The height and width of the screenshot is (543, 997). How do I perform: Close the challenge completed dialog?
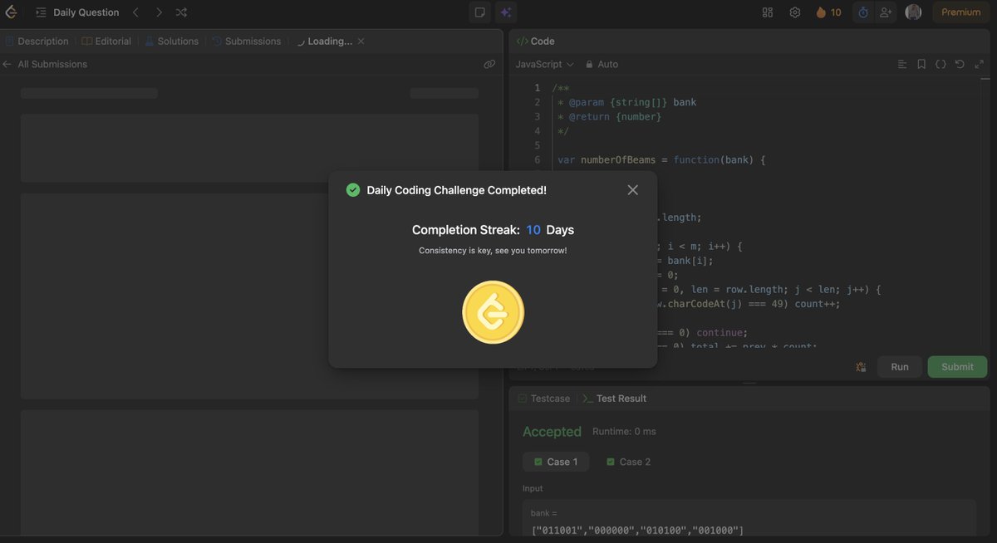pyautogui.click(x=632, y=190)
